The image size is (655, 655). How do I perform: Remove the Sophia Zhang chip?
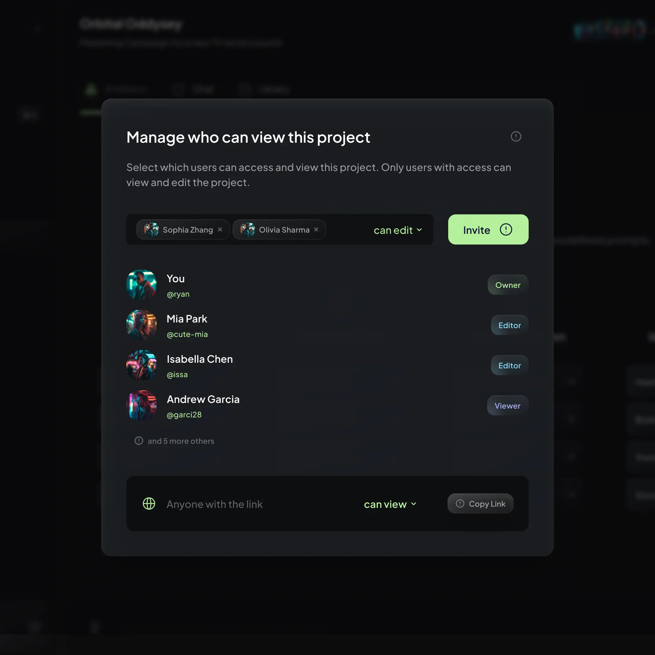[220, 229]
